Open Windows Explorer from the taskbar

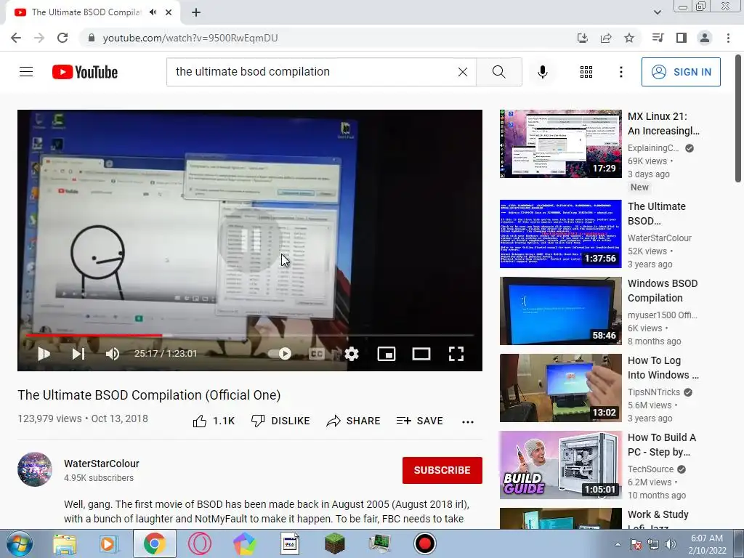pos(65,543)
